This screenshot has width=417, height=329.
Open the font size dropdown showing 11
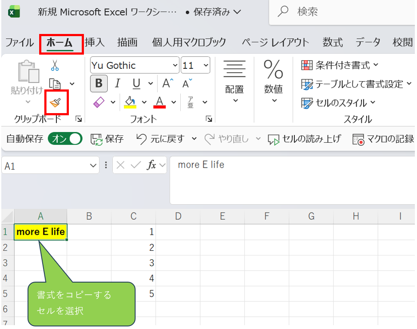click(205, 66)
